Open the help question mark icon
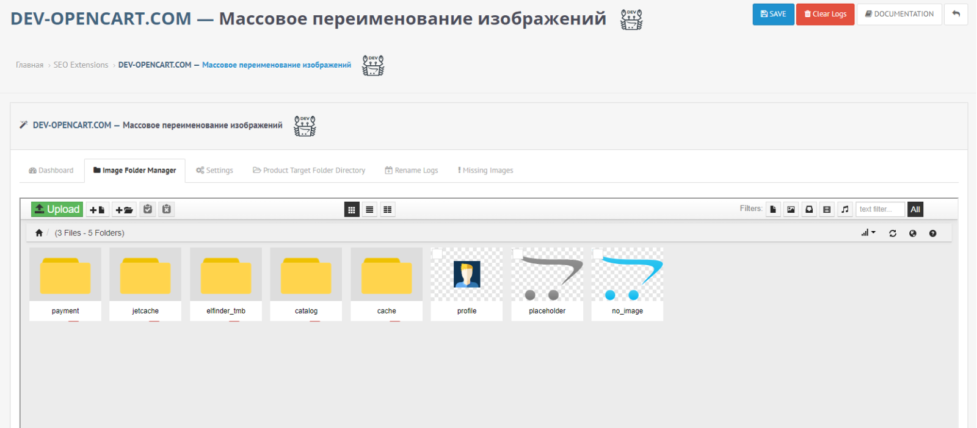The image size is (977, 428). [x=932, y=233]
